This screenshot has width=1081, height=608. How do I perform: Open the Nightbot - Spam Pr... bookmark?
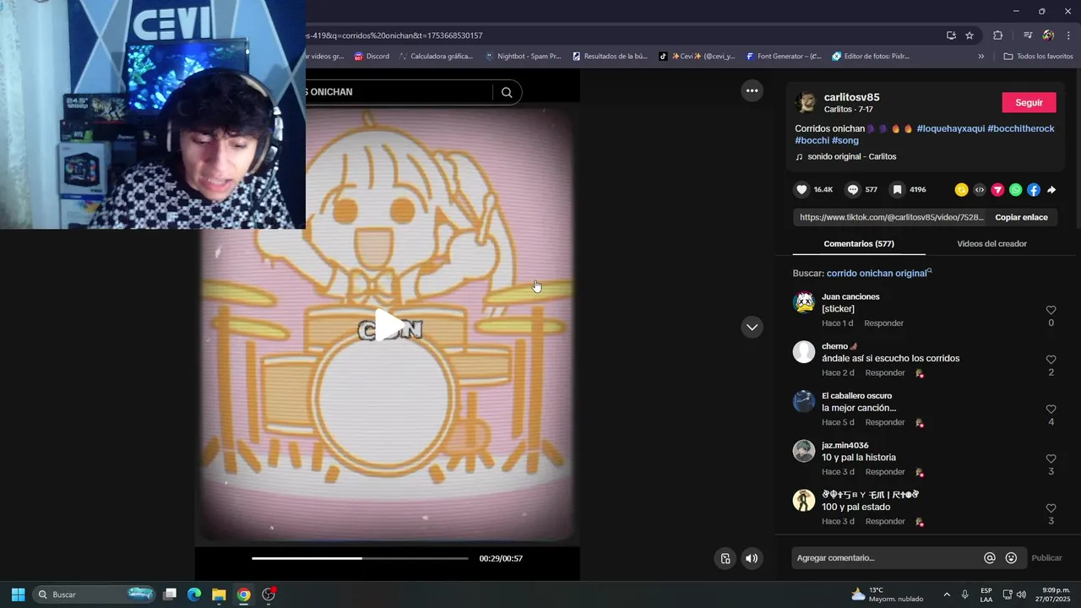click(x=523, y=57)
